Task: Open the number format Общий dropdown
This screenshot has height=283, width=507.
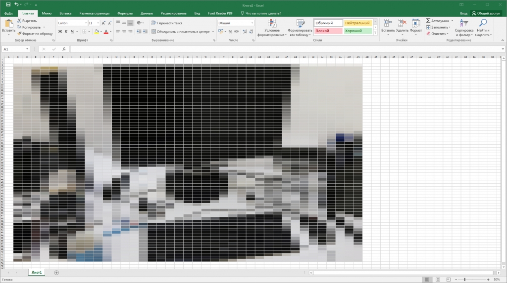Action: tap(252, 23)
